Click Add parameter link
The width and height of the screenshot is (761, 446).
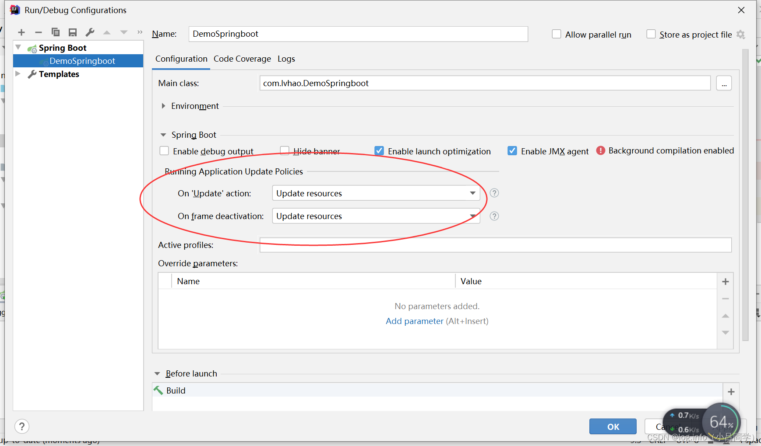click(415, 321)
